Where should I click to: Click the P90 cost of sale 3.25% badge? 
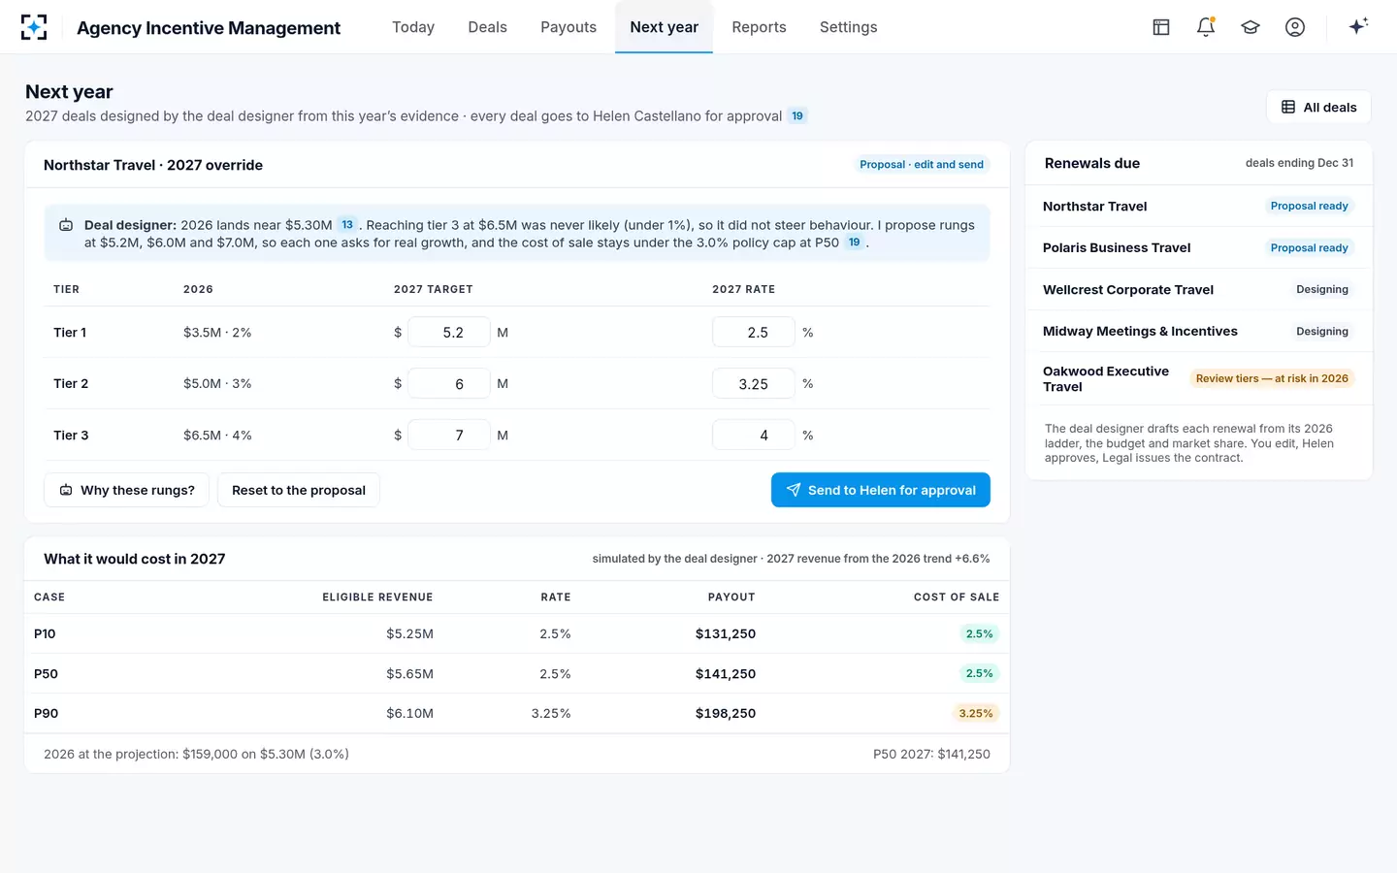pos(976,713)
